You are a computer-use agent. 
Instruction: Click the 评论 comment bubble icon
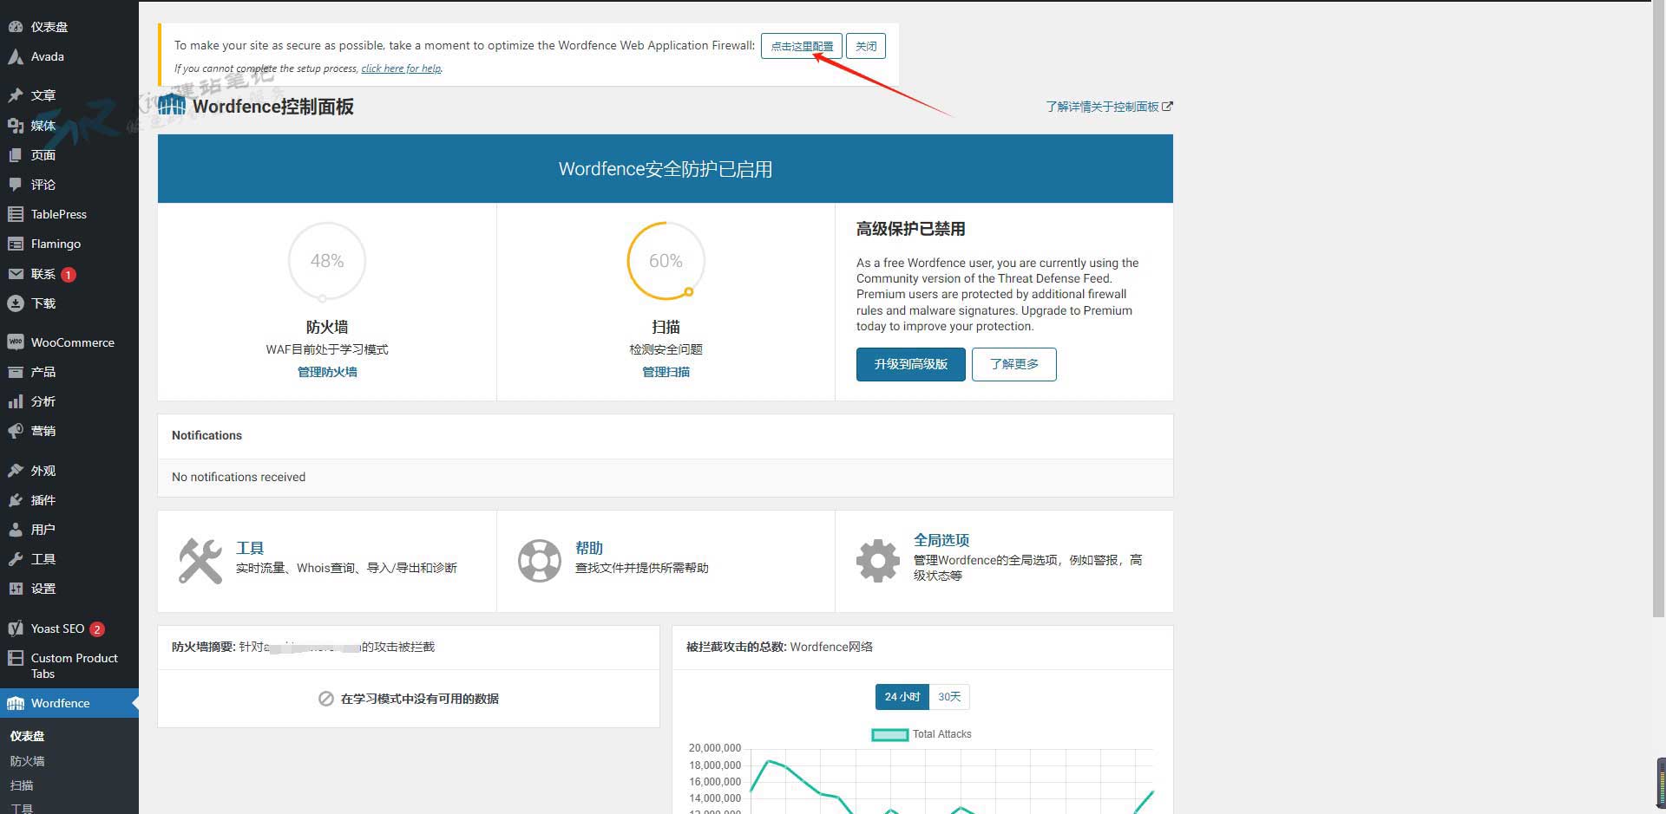[16, 185]
